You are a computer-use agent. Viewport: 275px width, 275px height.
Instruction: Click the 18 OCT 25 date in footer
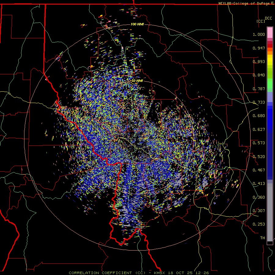tap(180, 273)
